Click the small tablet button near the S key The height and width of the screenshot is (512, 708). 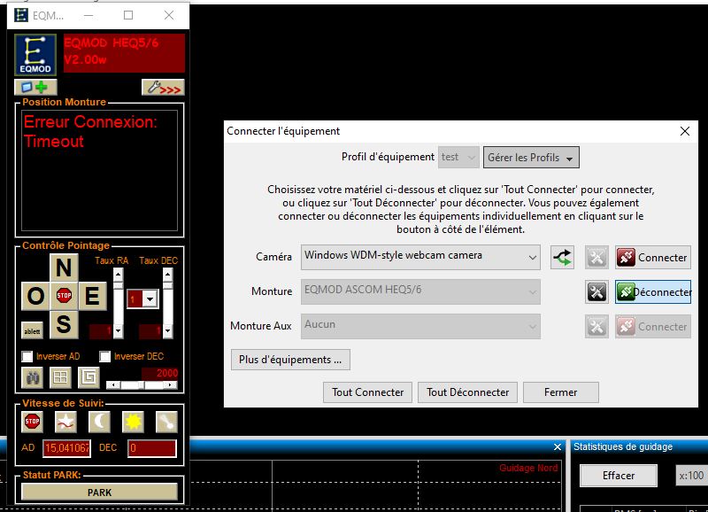32,330
